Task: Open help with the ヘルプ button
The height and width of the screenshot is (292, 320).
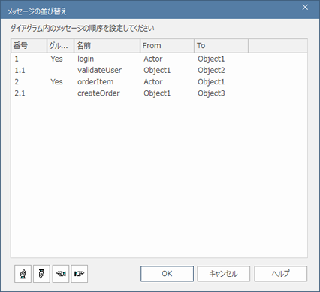Action: (281, 274)
